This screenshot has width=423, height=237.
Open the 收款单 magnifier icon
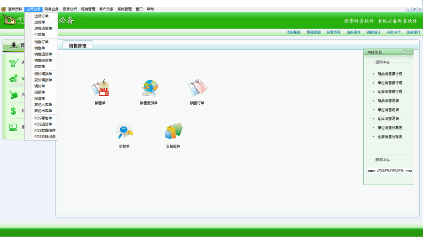[125, 131]
